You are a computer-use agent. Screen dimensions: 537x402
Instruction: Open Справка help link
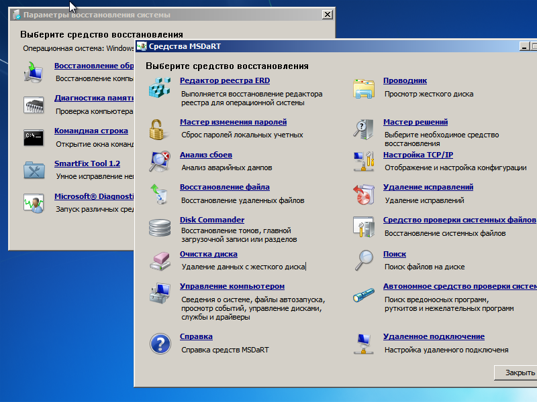pyautogui.click(x=196, y=337)
